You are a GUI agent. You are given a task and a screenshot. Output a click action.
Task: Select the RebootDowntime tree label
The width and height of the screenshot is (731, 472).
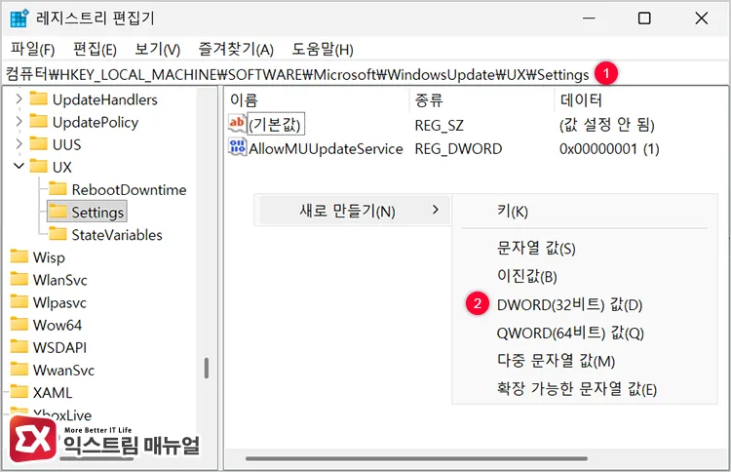click(x=129, y=189)
